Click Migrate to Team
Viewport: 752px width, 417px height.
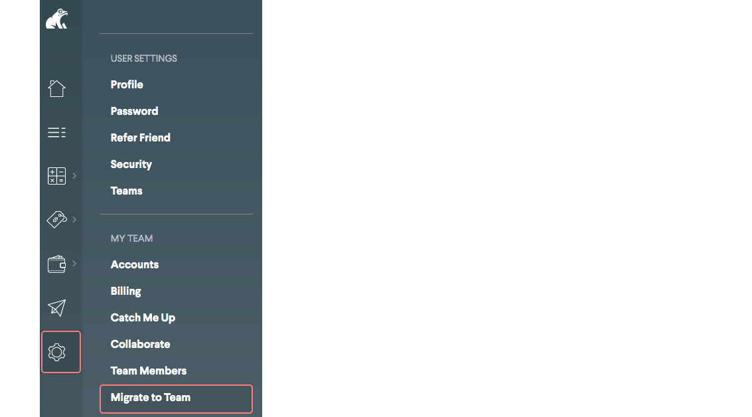pos(151,397)
